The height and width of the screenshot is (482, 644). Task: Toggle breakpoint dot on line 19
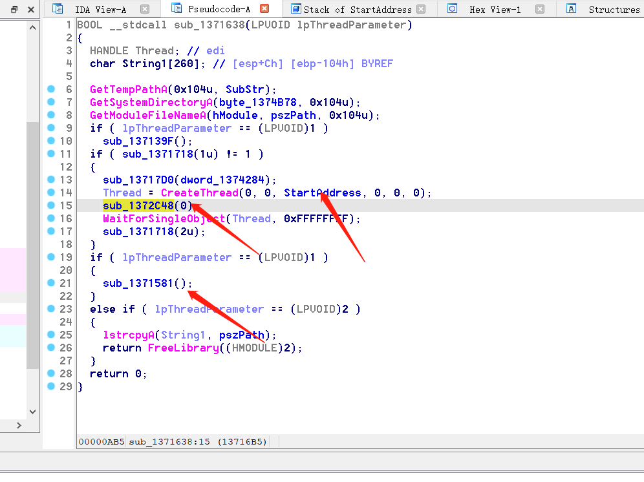click(x=51, y=257)
